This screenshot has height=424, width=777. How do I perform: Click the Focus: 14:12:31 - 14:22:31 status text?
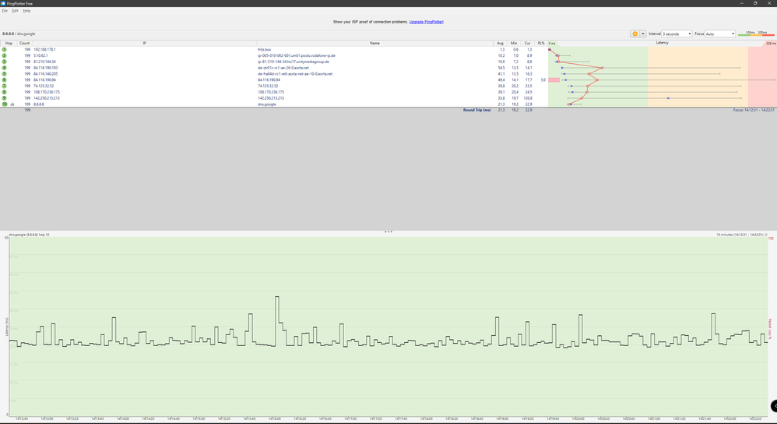754,110
